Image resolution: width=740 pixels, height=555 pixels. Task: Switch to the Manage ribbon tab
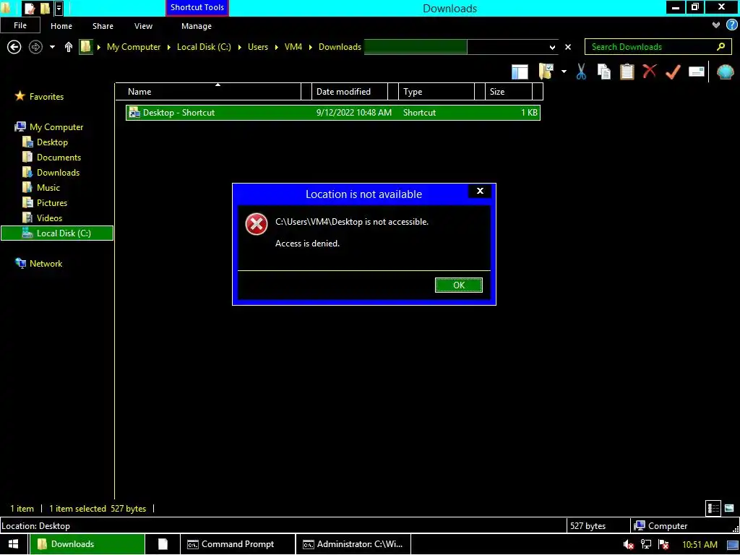[197, 26]
